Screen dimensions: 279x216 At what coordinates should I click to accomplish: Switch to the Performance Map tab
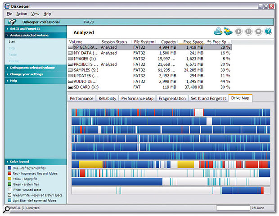137,98
